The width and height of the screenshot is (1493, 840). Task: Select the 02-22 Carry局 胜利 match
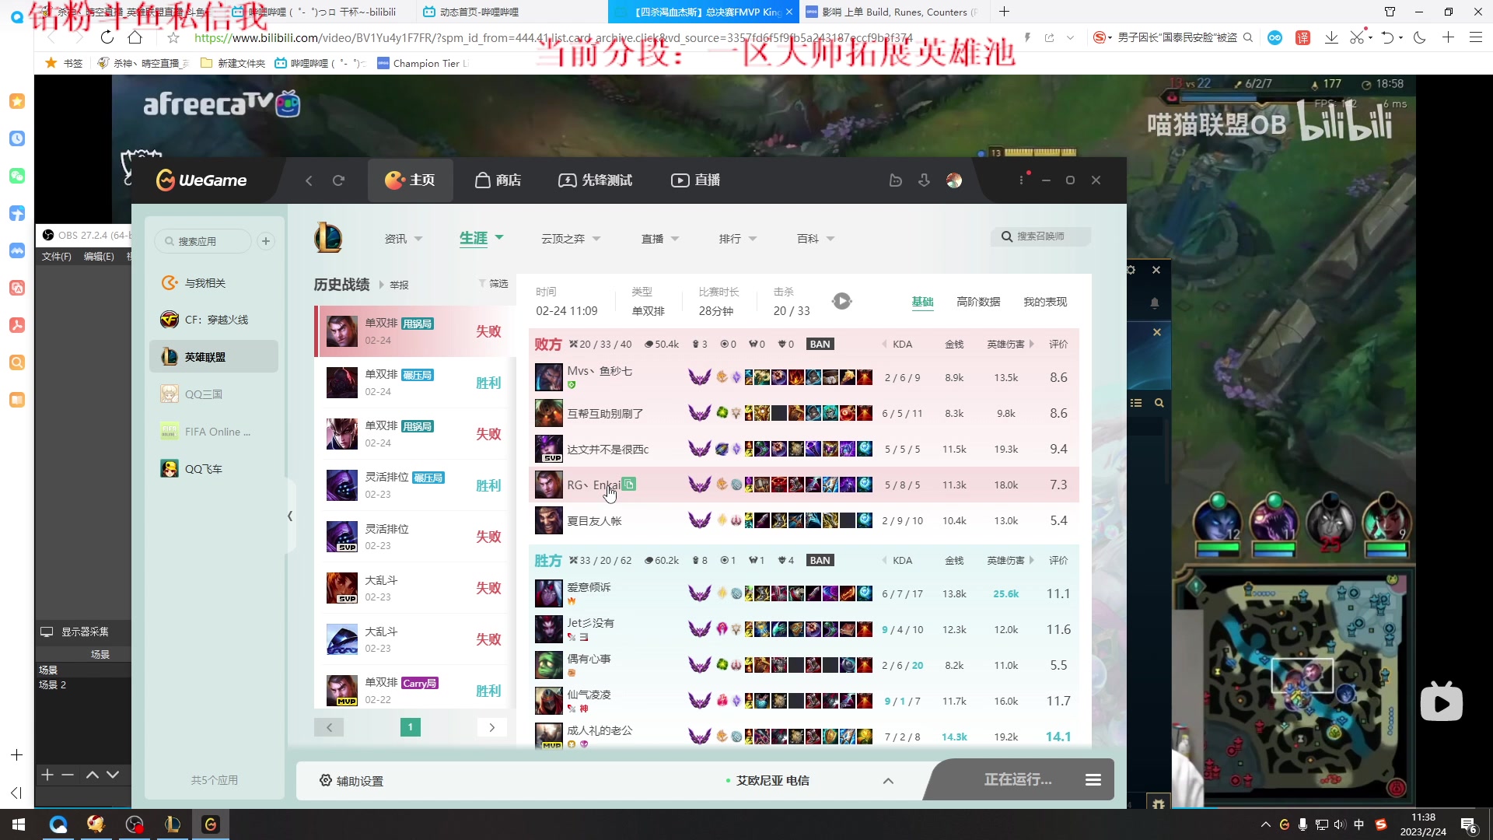coord(414,691)
